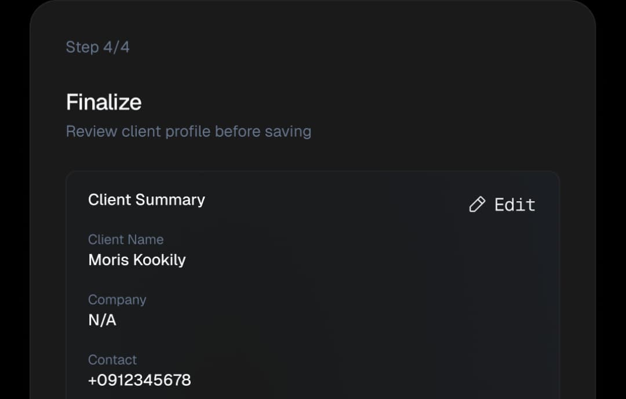Select the Company field label
Image resolution: width=626 pixels, height=399 pixels.
coord(117,299)
